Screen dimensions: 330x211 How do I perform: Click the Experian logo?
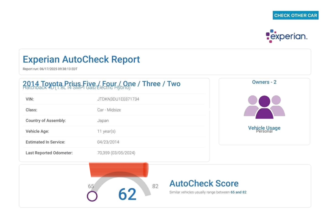point(287,36)
